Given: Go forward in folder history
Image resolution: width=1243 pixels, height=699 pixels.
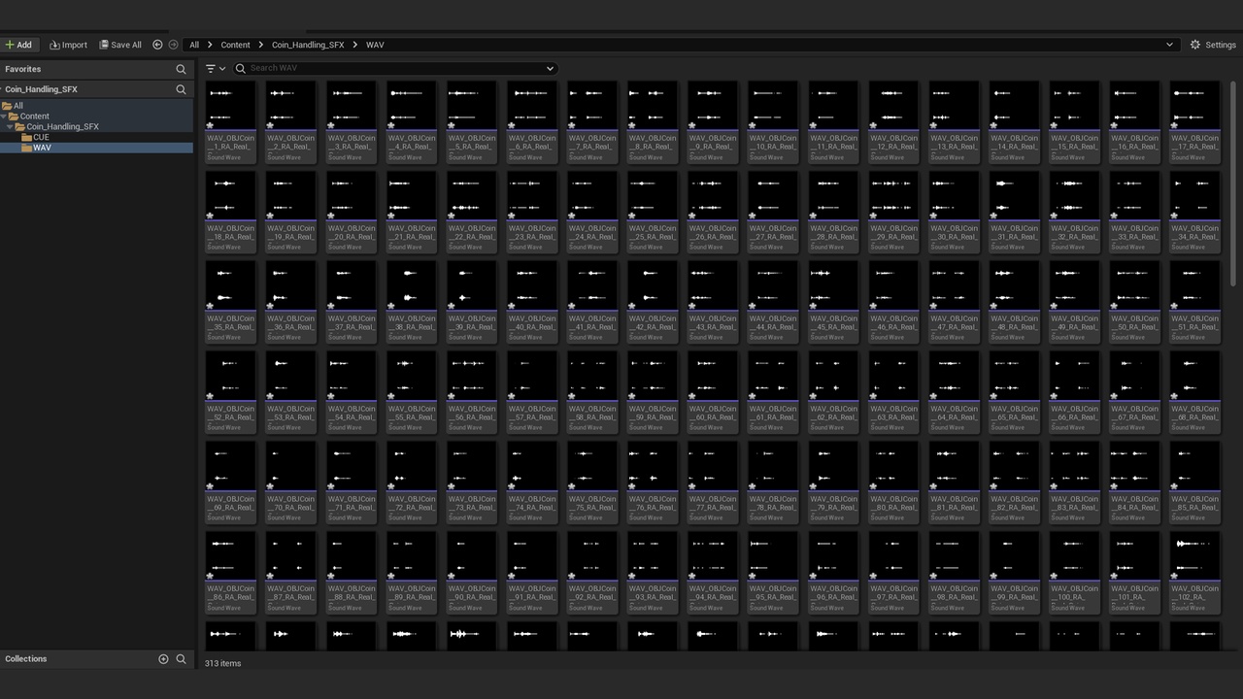Looking at the screenshot, I should tap(173, 45).
